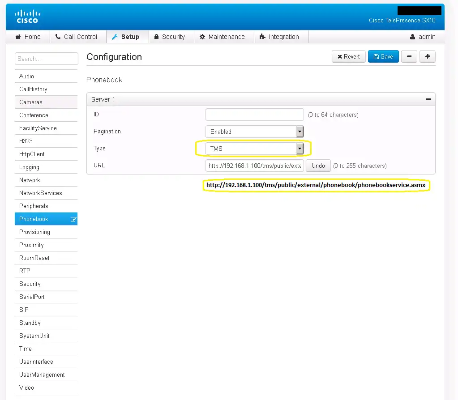Select Logging in the sidebar
This screenshot has height=400, width=458.
[46, 167]
